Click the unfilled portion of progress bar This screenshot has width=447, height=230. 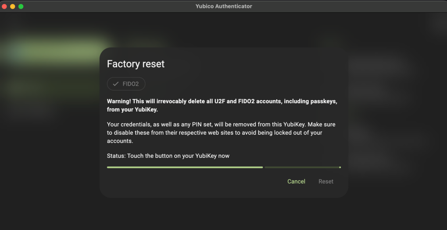coord(301,167)
